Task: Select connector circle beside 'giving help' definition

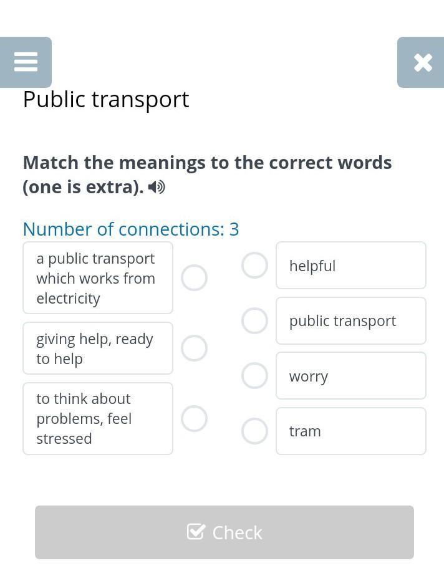Action: [194, 348]
